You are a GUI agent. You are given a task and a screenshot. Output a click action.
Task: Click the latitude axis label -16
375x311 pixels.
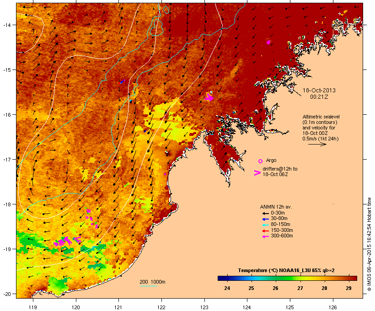point(6,115)
